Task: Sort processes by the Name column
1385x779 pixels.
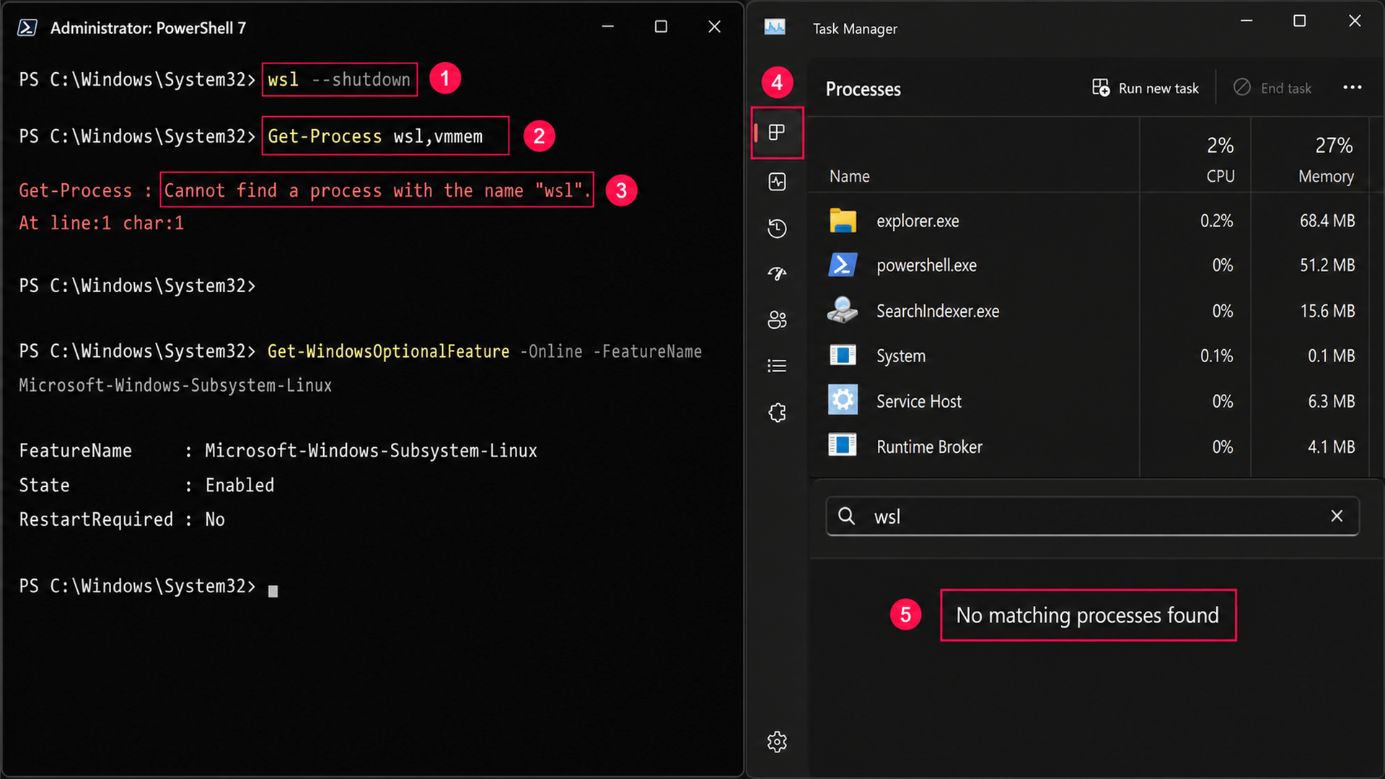Action: click(x=849, y=177)
